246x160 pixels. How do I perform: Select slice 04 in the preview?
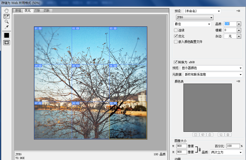pyautogui.click(x=53, y=83)
